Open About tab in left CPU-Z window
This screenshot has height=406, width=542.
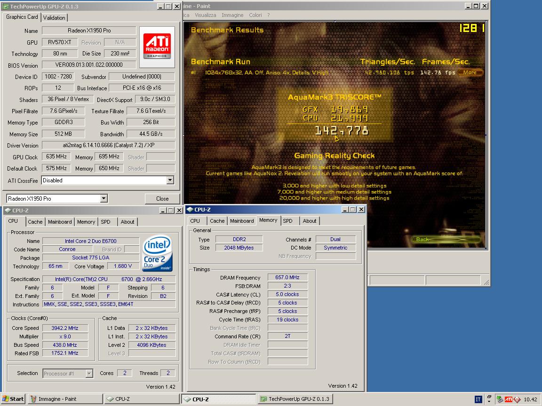click(x=128, y=222)
